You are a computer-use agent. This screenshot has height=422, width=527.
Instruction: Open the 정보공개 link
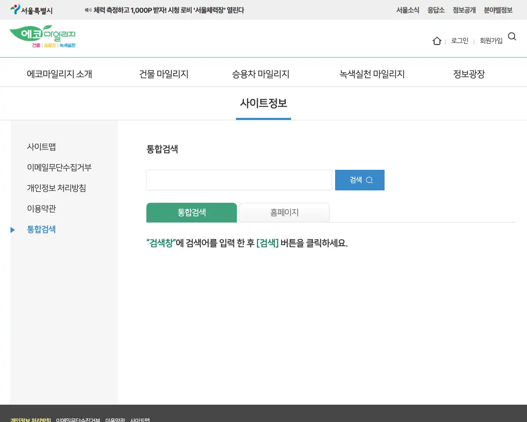pos(464,10)
